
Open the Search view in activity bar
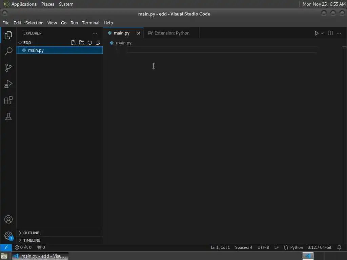[x=8, y=51]
